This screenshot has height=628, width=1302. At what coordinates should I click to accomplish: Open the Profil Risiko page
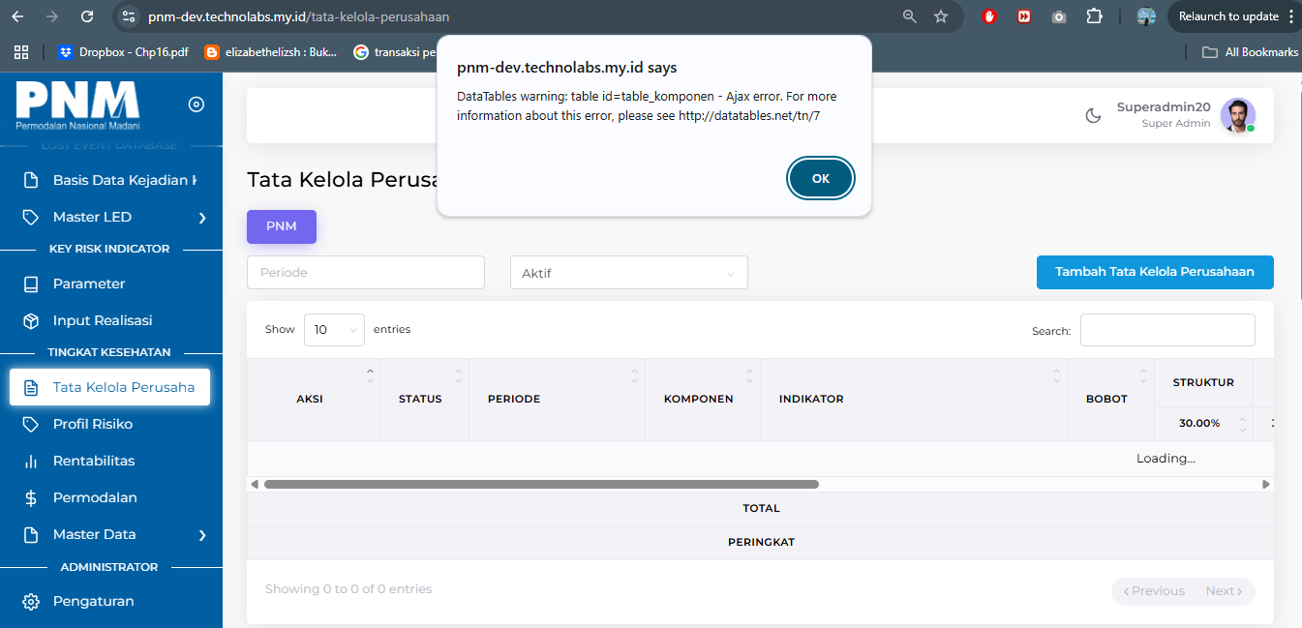[93, 424]
